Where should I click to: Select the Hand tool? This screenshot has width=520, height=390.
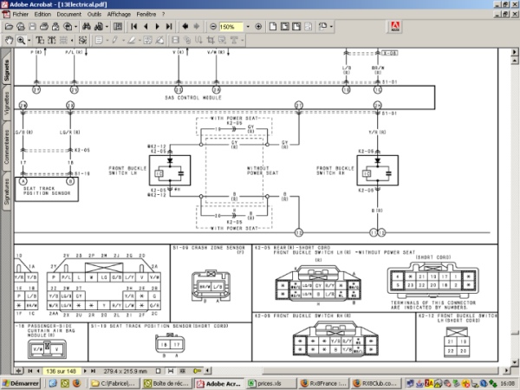click(9, 41)
